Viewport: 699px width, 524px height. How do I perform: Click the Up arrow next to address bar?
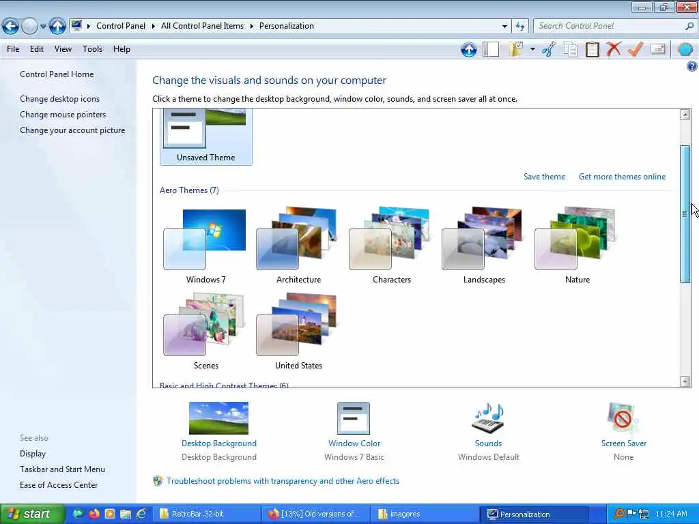point(57,27)
